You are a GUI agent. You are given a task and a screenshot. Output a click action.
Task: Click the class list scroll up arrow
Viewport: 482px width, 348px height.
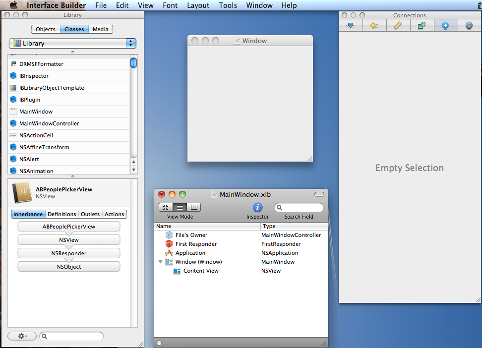click(x=134, y=162)
